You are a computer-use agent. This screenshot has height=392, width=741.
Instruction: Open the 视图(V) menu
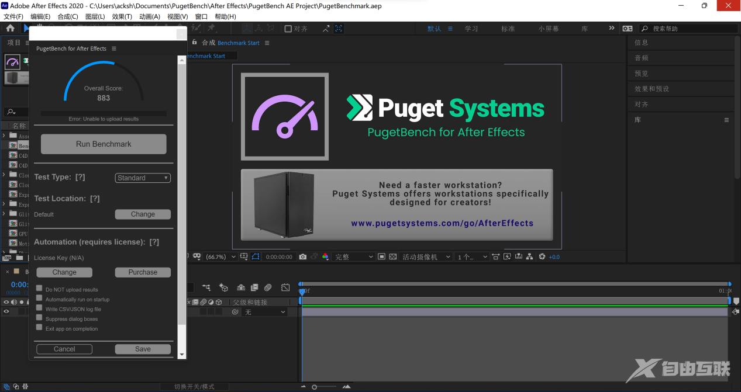(178, 16)
